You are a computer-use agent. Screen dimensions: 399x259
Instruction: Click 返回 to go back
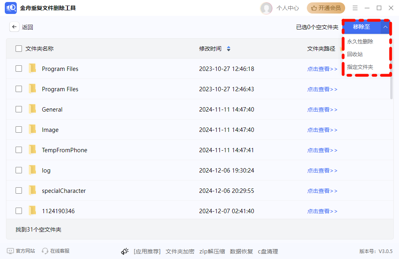click(x=27, y=27)
